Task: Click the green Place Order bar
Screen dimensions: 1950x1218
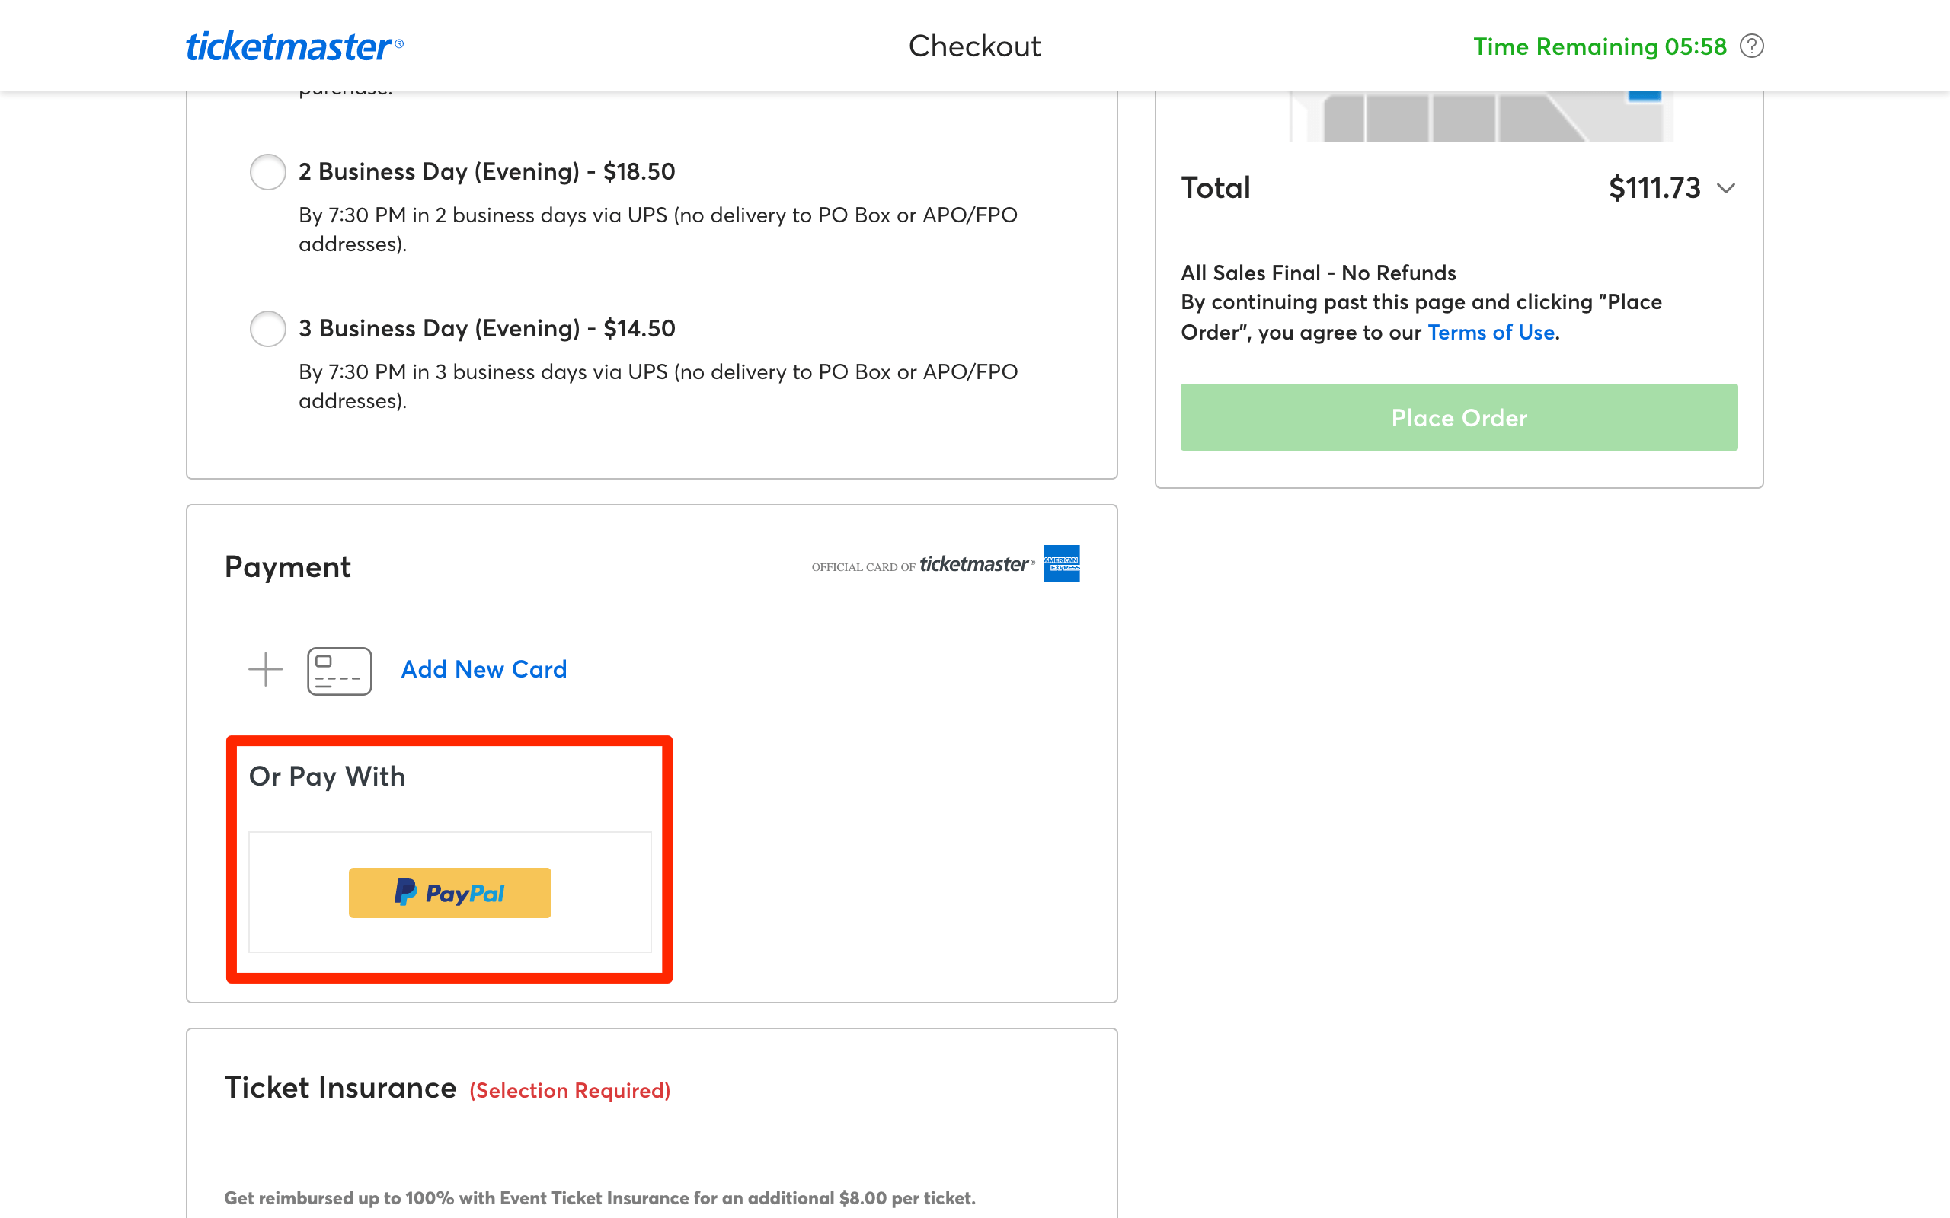Action: tap(1459, 417)
